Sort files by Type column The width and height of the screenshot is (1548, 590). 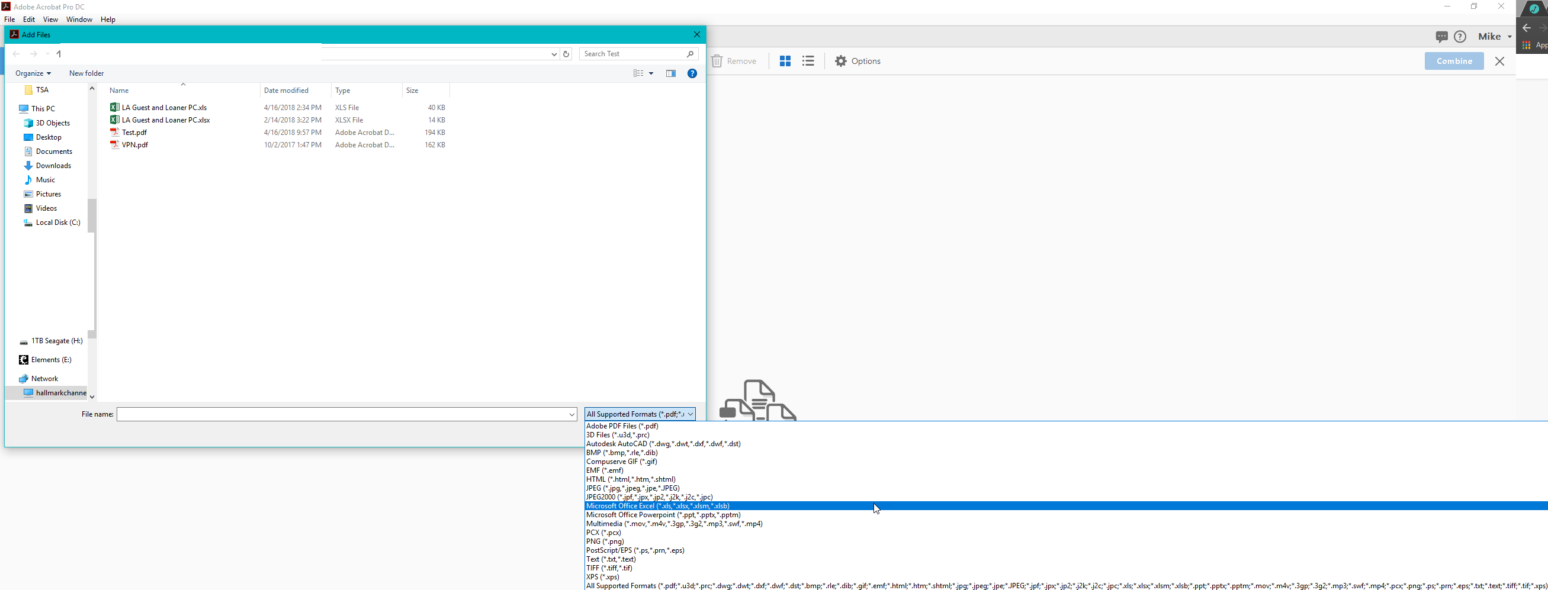tap(367, 91)
